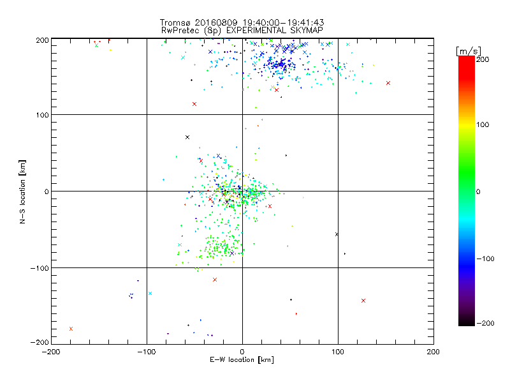Screen dimensions: 510x383
Task: Click the N-S axis tick label "0"
Action: point(47,191)
